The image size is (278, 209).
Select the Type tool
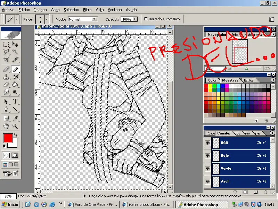(15, 101)
